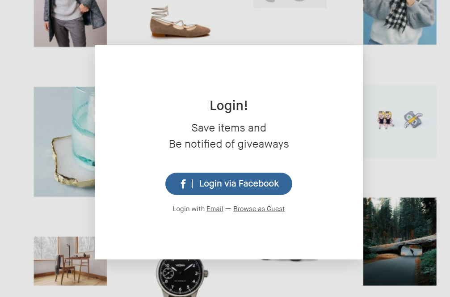Click the "Save items and" text line
Viewport: 450px width, 297px height.
229,128
